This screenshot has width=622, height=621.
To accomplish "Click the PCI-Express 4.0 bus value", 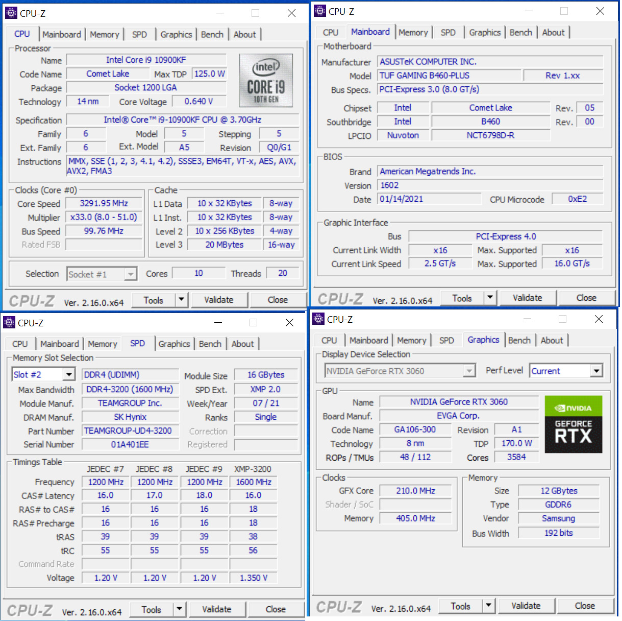I will click(x=506, y=236).
